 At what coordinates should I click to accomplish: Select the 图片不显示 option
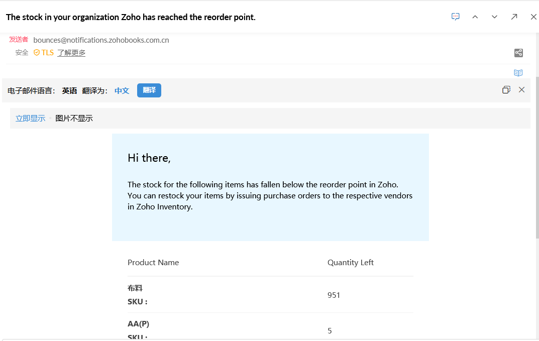[74, 119]
